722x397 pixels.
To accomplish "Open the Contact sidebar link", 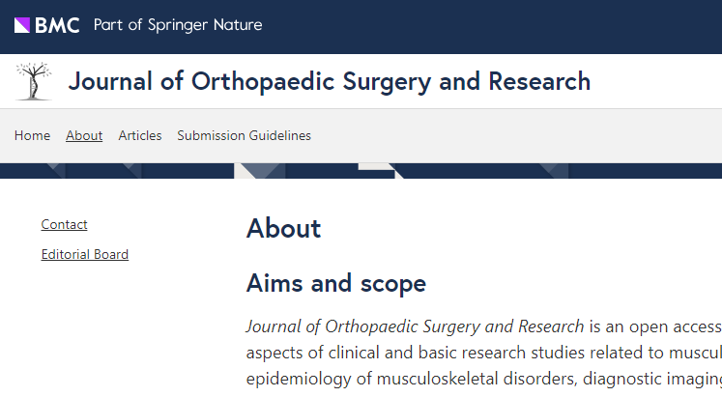I will 64,225.
